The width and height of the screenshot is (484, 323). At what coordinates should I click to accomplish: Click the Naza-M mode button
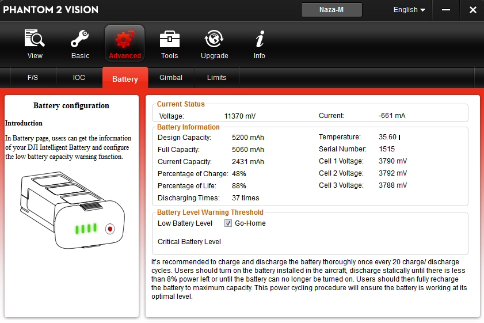(331, 10)
